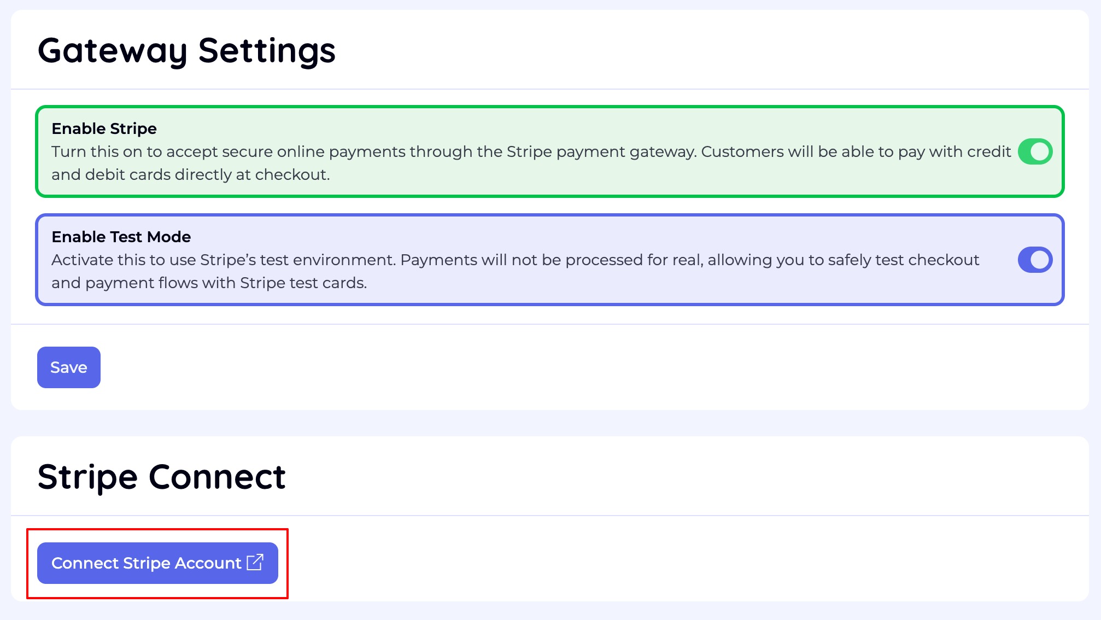Click the 'Connect Stripe Account' text label

pyautogui.click(x=146, y=563)
